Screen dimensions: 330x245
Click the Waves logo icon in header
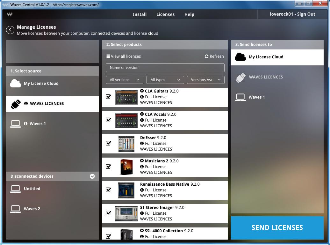tap(10, 14)
